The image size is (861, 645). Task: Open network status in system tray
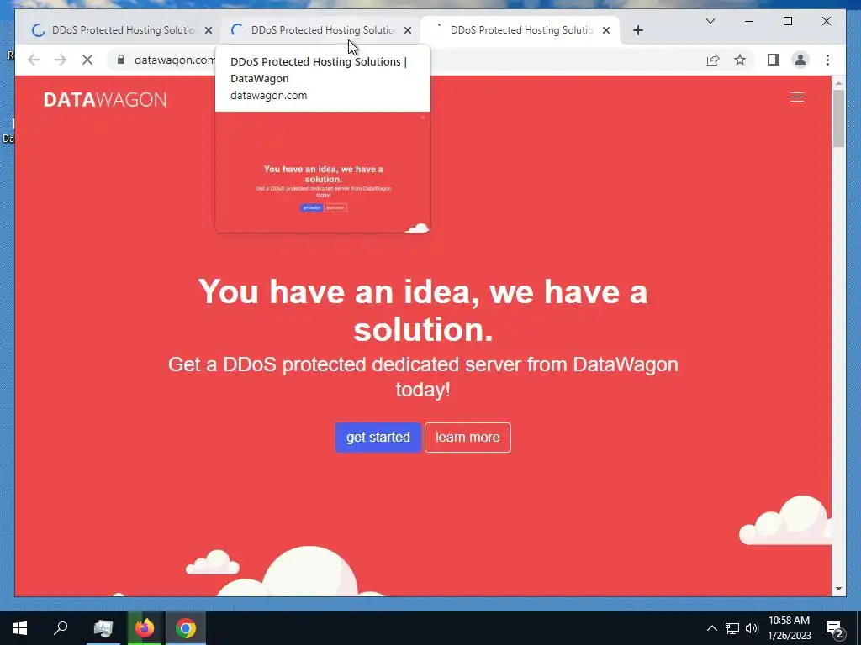click(x=732, y=628)
